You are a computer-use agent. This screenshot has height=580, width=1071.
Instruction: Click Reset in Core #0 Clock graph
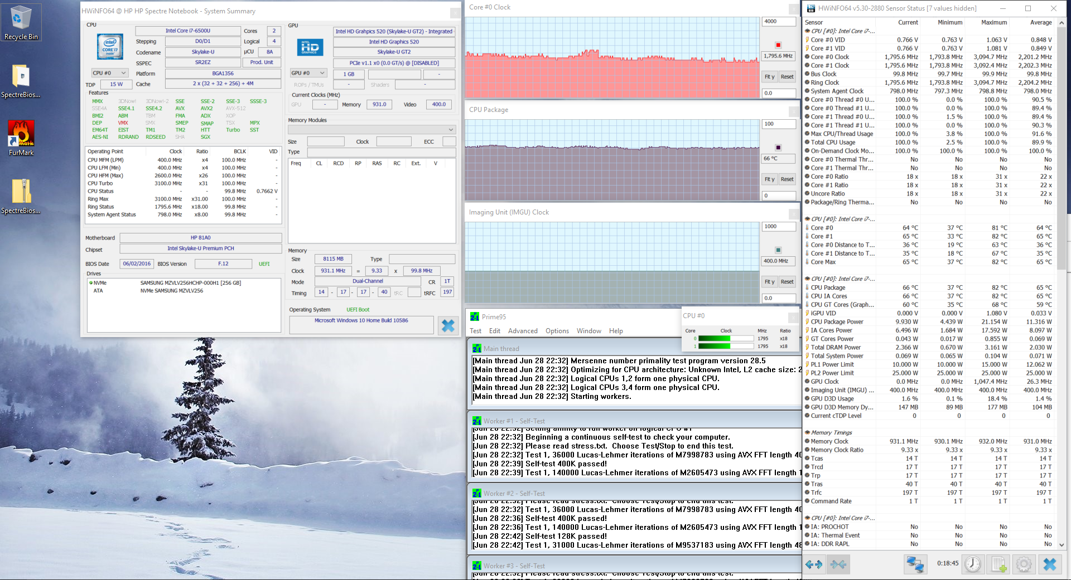click(787, 77)
